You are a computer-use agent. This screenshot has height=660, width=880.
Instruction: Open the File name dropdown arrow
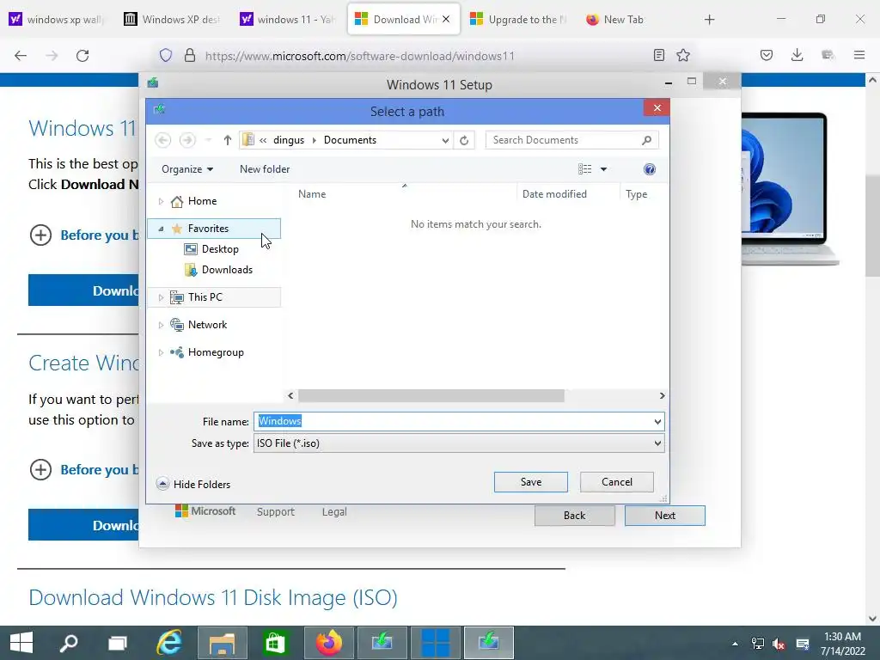(x=657, y=421)
